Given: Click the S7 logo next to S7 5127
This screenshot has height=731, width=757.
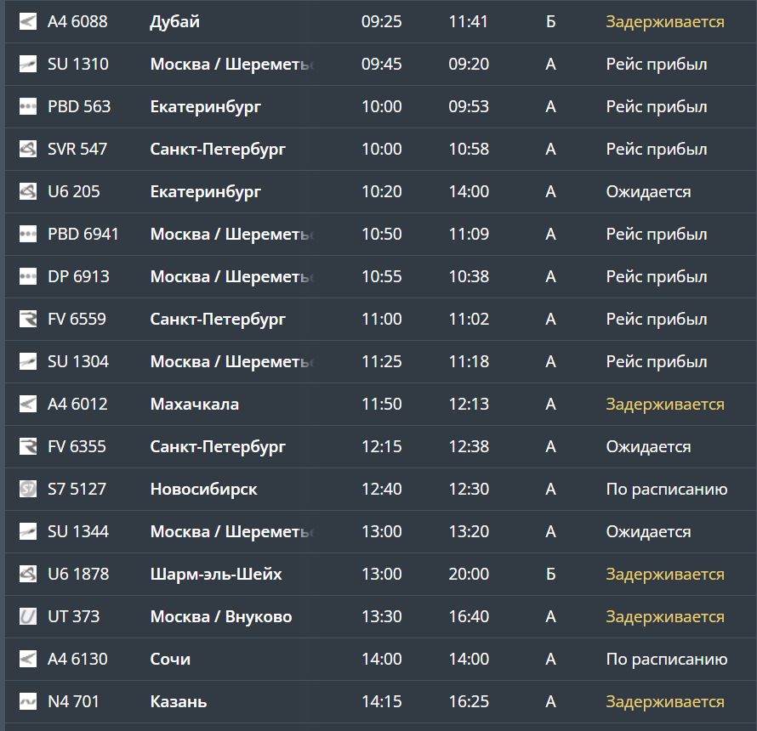Looking at the screenshot, I should click(x=28, y=489).
